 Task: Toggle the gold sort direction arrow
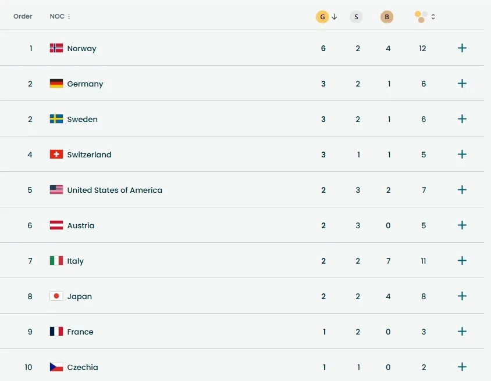[335, 17]
